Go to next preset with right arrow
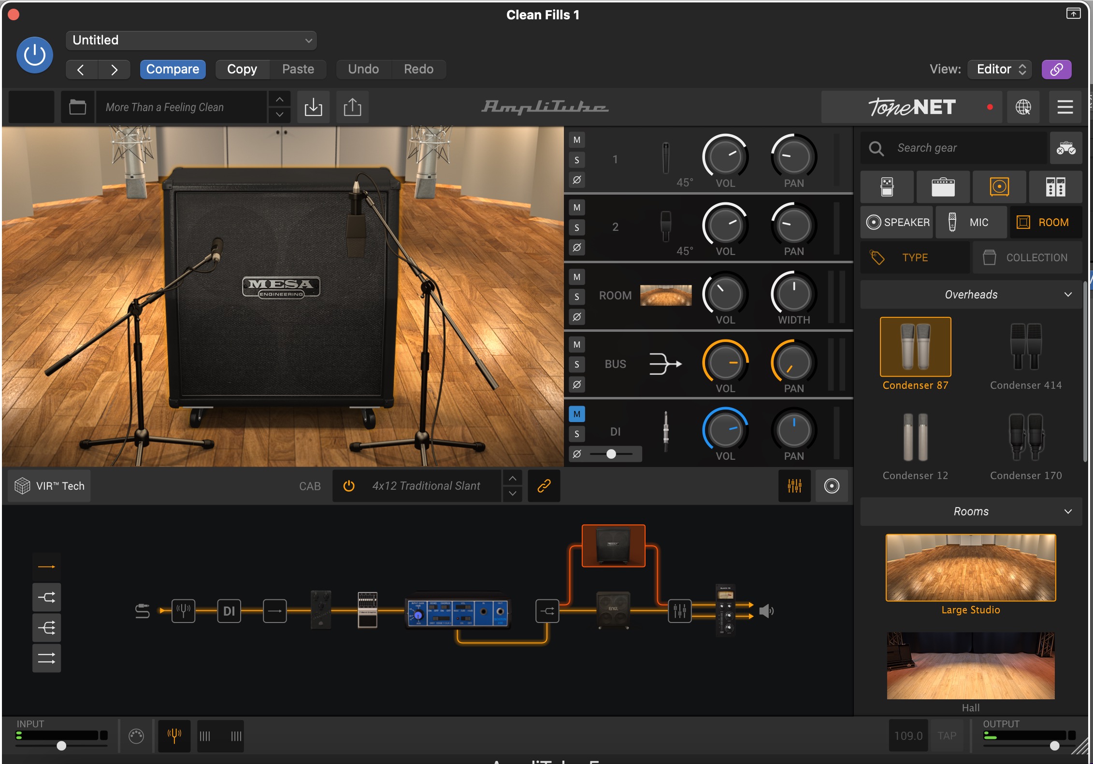Image resolution: width=1093 pixels, height=764 pixels. click(x=114, y=70)
